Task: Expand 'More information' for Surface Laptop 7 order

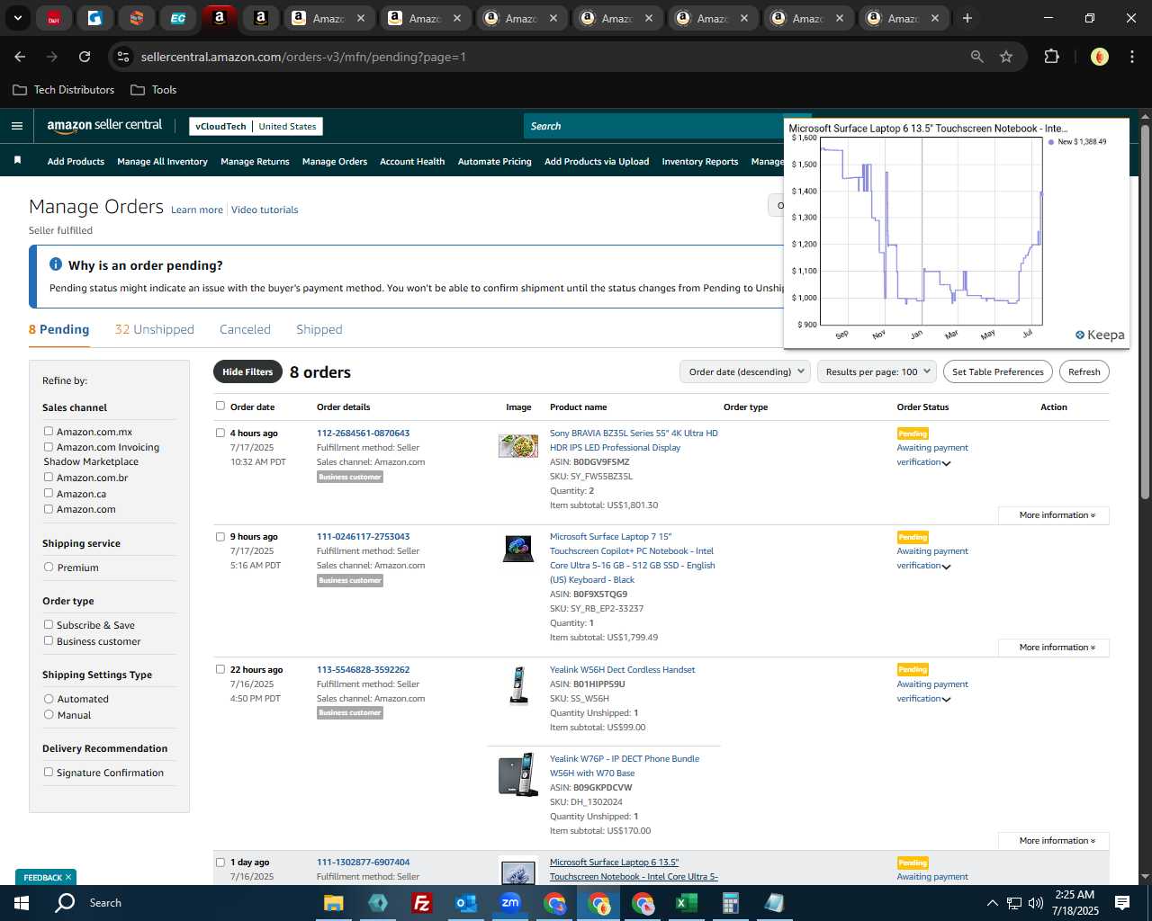Action: click(x=1053, y=648)
